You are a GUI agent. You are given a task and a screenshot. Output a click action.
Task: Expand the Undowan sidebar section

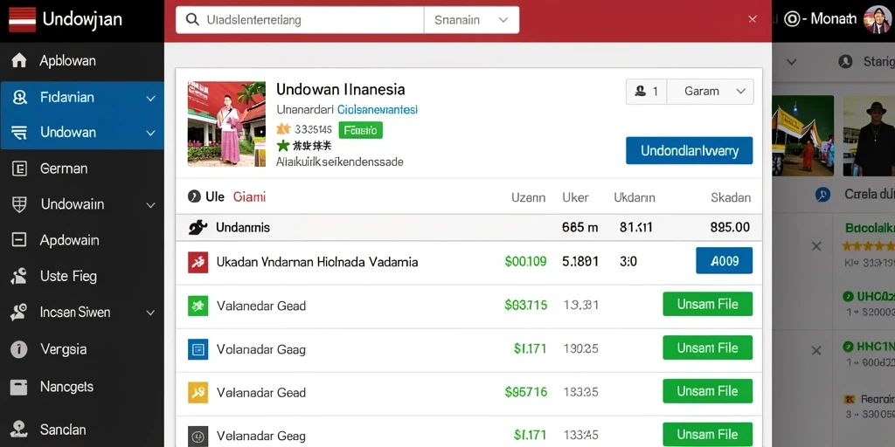150,133
